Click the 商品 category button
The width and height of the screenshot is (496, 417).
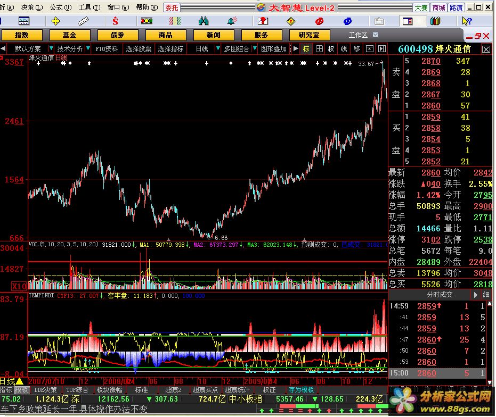point(166,35)
